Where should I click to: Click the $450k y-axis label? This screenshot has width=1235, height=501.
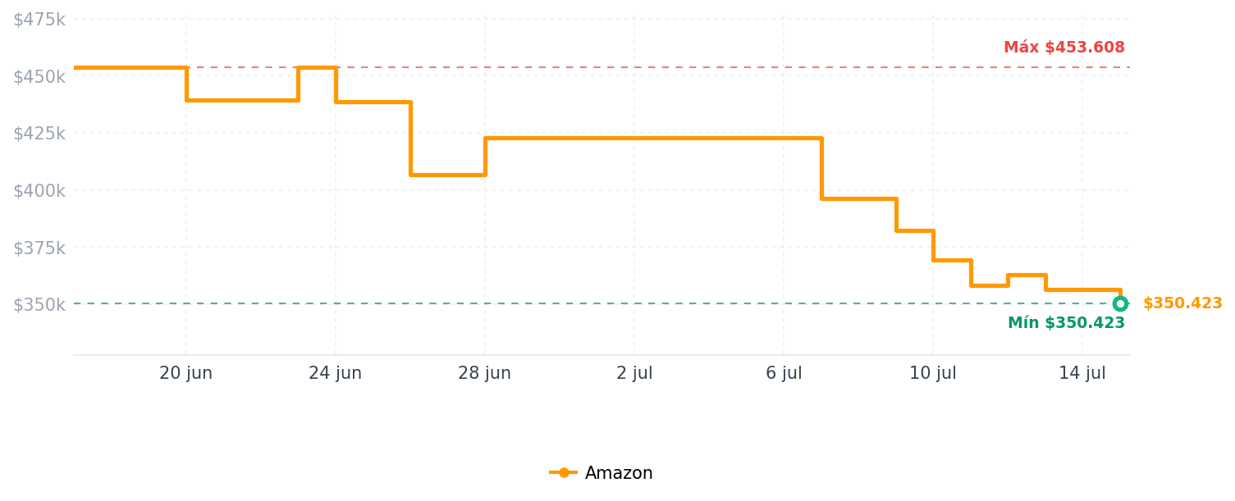coord(39,76)
